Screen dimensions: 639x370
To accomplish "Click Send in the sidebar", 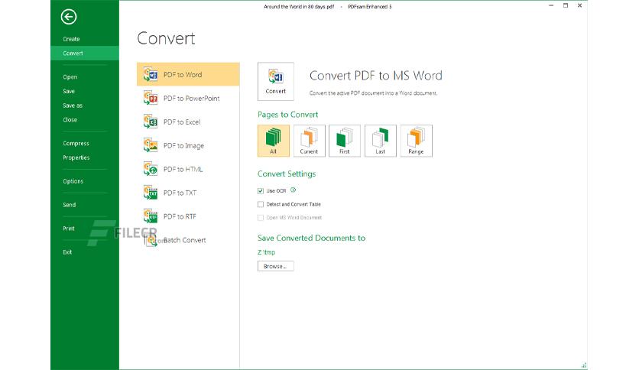I will click(85, 205).
